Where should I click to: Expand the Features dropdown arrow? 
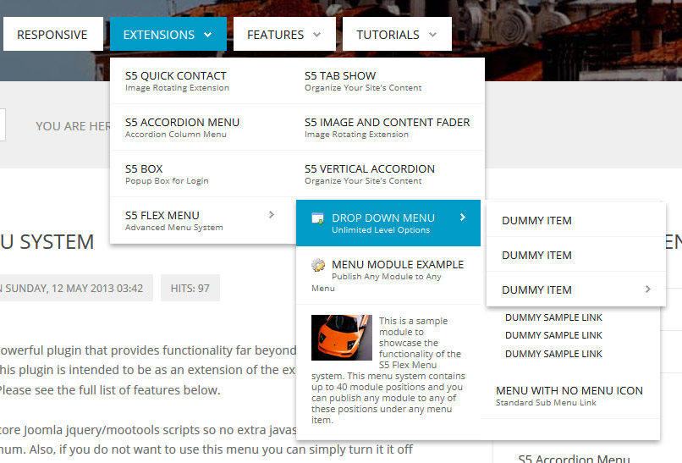(x=317, y=35)
